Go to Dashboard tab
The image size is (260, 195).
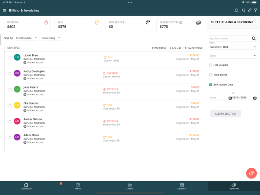tap(26, 186)
